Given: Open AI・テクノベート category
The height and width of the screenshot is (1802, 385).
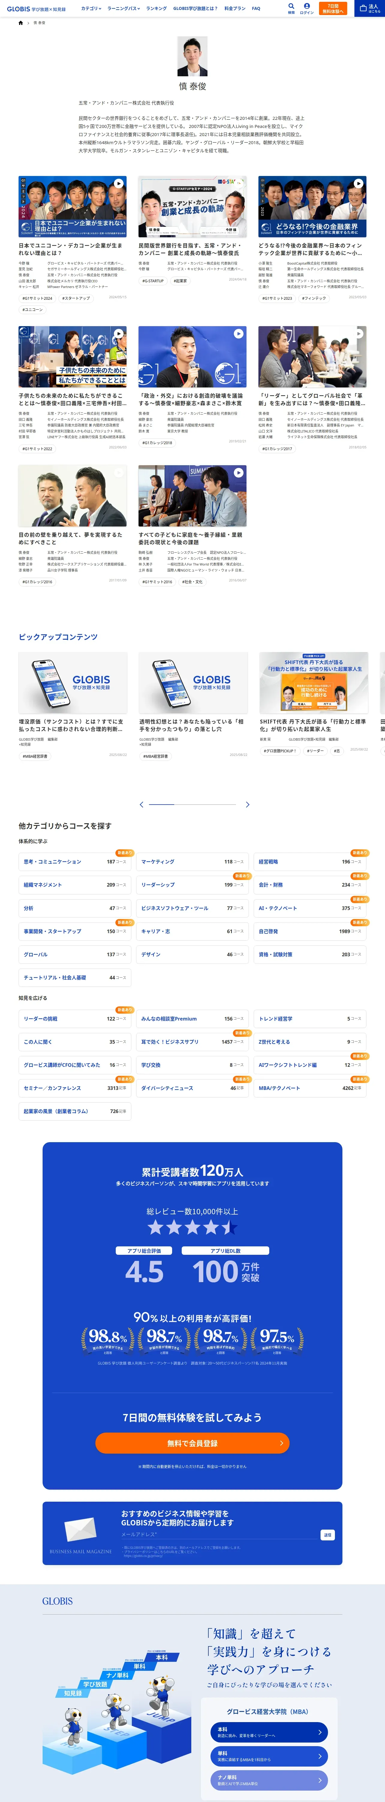Looking at the screenshot, I should click(x=309, y=908).
